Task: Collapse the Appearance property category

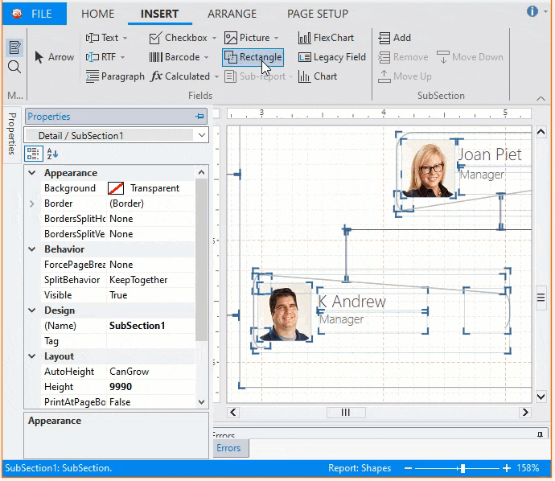Action: click(31, 173)
